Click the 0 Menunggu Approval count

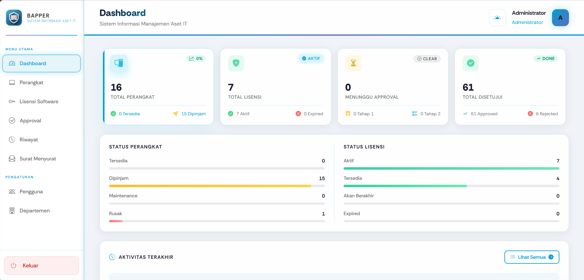(348, 87)
